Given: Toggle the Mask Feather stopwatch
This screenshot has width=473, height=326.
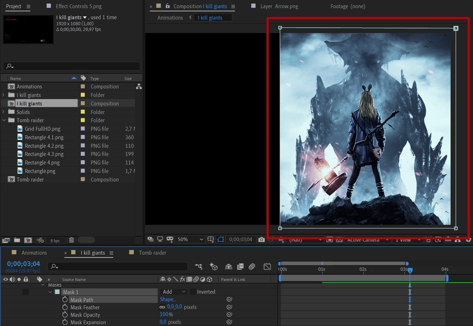Looking at the screenshot, I should [65, 307].
